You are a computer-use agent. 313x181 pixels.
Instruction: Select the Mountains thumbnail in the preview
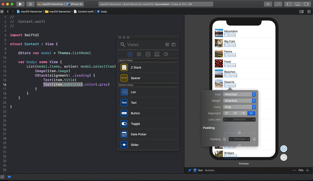(x=219, y=33)
